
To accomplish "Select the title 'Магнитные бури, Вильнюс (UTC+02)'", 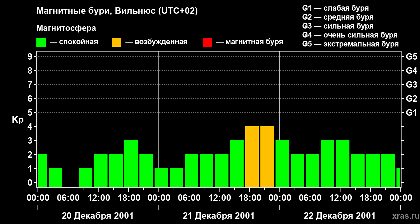I will pos(117,11).
